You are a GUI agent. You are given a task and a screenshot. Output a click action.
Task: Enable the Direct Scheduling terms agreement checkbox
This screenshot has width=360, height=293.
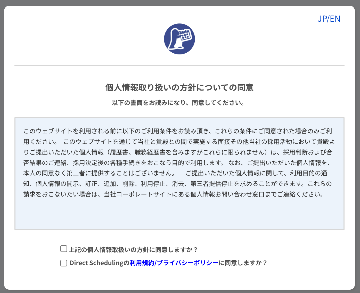pyautogui.click(x=63, y=263)
